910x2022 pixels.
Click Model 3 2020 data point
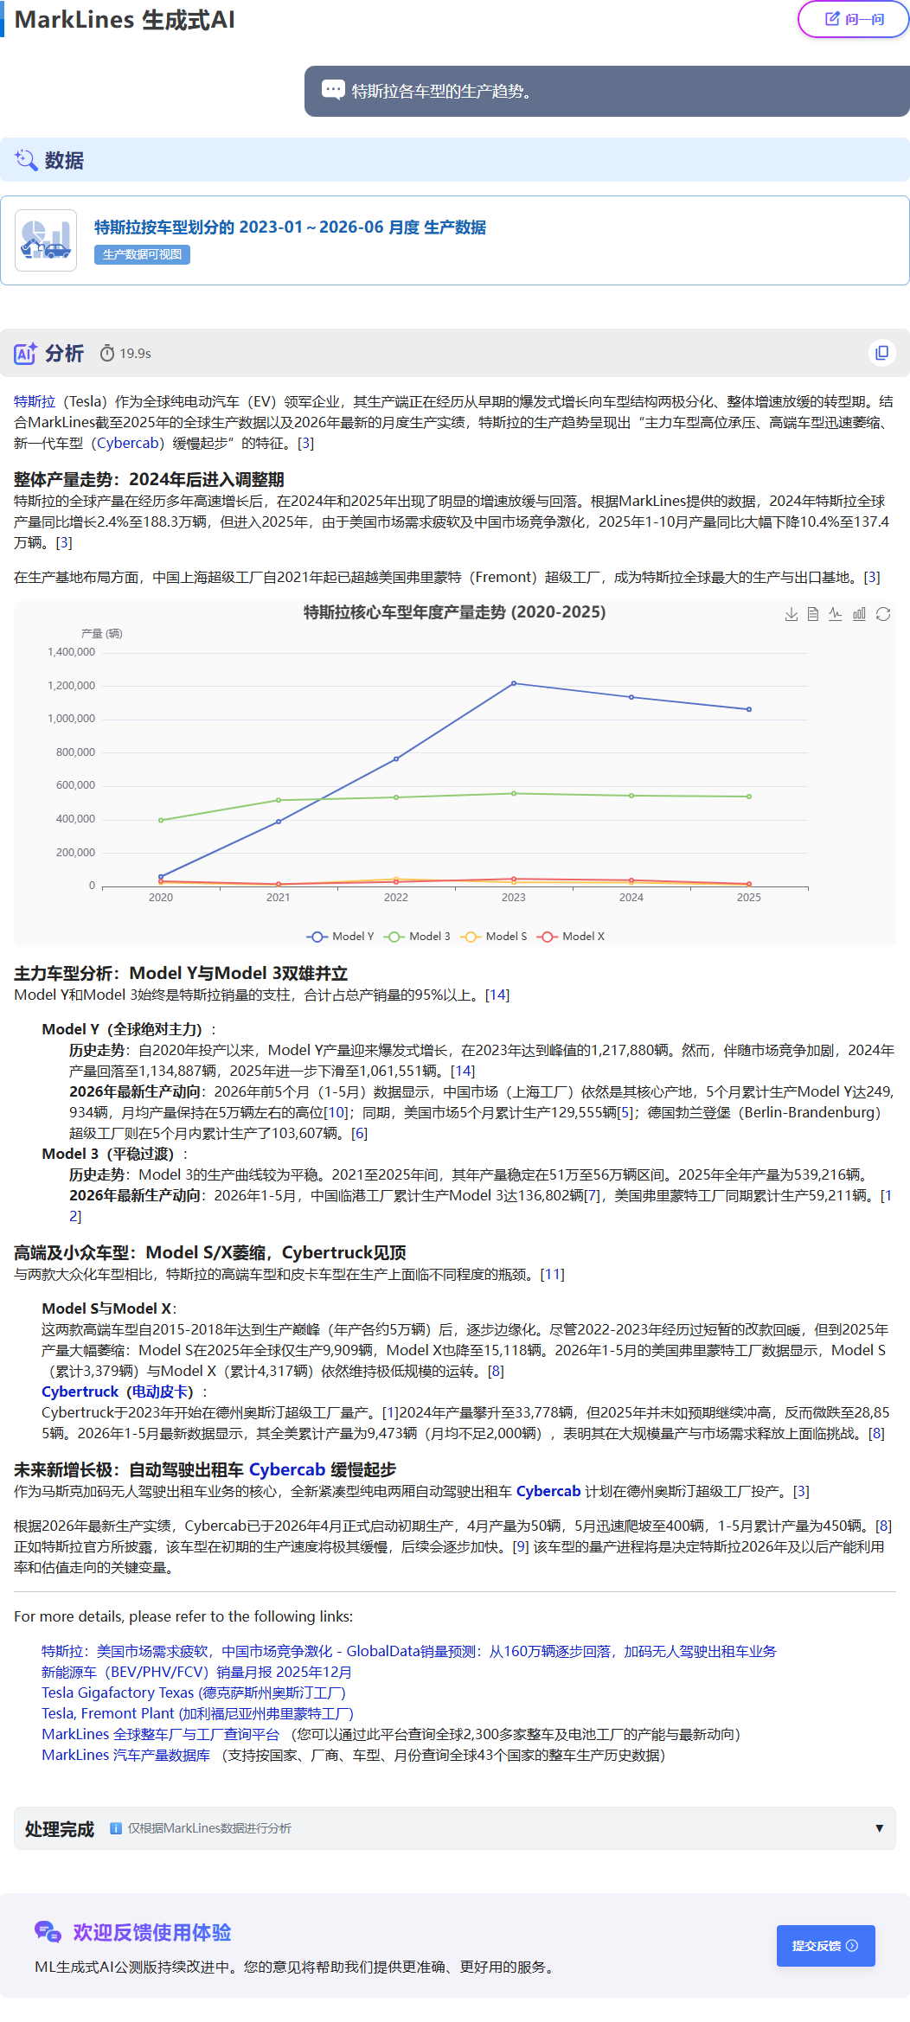tap(161, 820)
